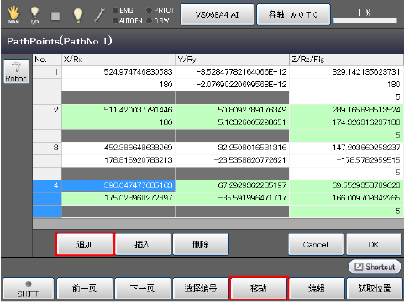Viewport: 404px width, 302px height.
Task: Select Z cell 929.142135623731
Action: (346, 72)
